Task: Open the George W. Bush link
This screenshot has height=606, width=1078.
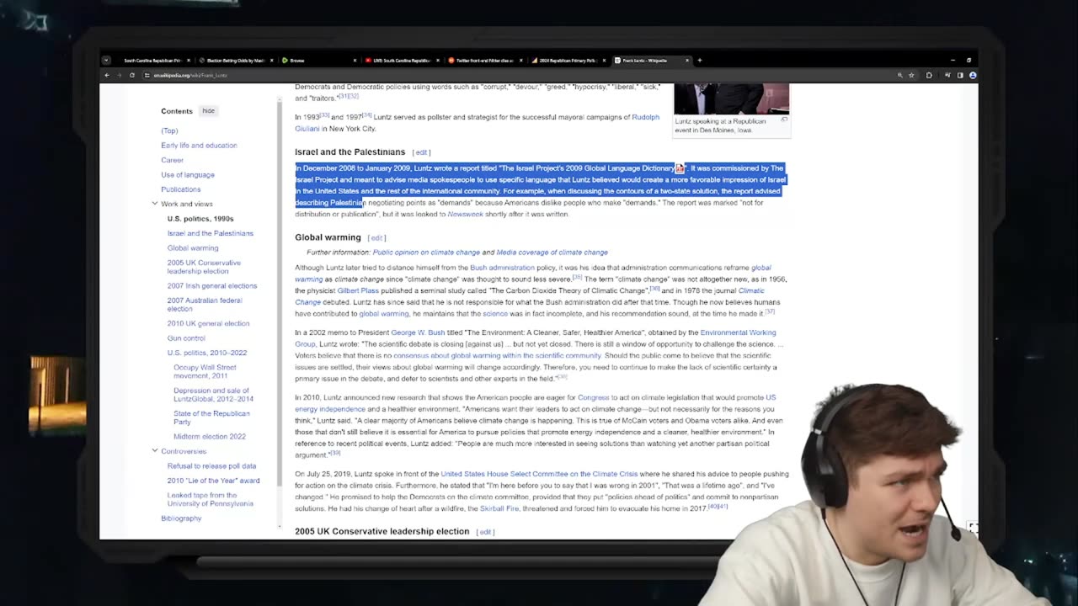Action: tap(418, 332)
